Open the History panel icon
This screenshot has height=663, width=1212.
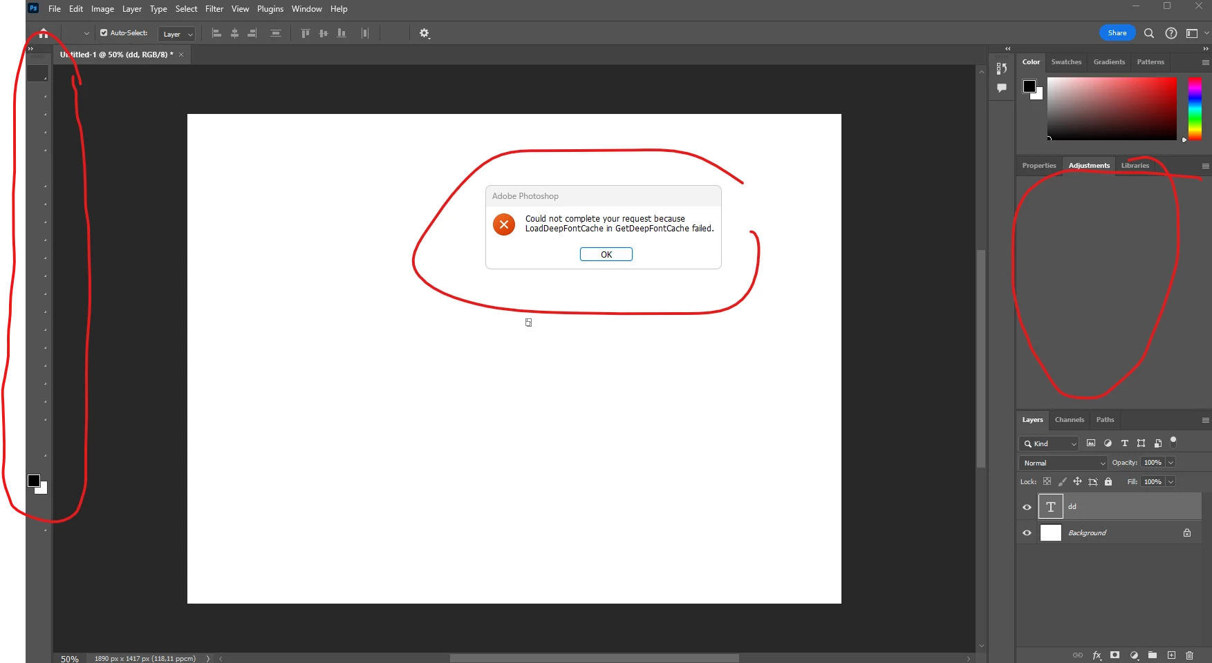pos(1002,68)
